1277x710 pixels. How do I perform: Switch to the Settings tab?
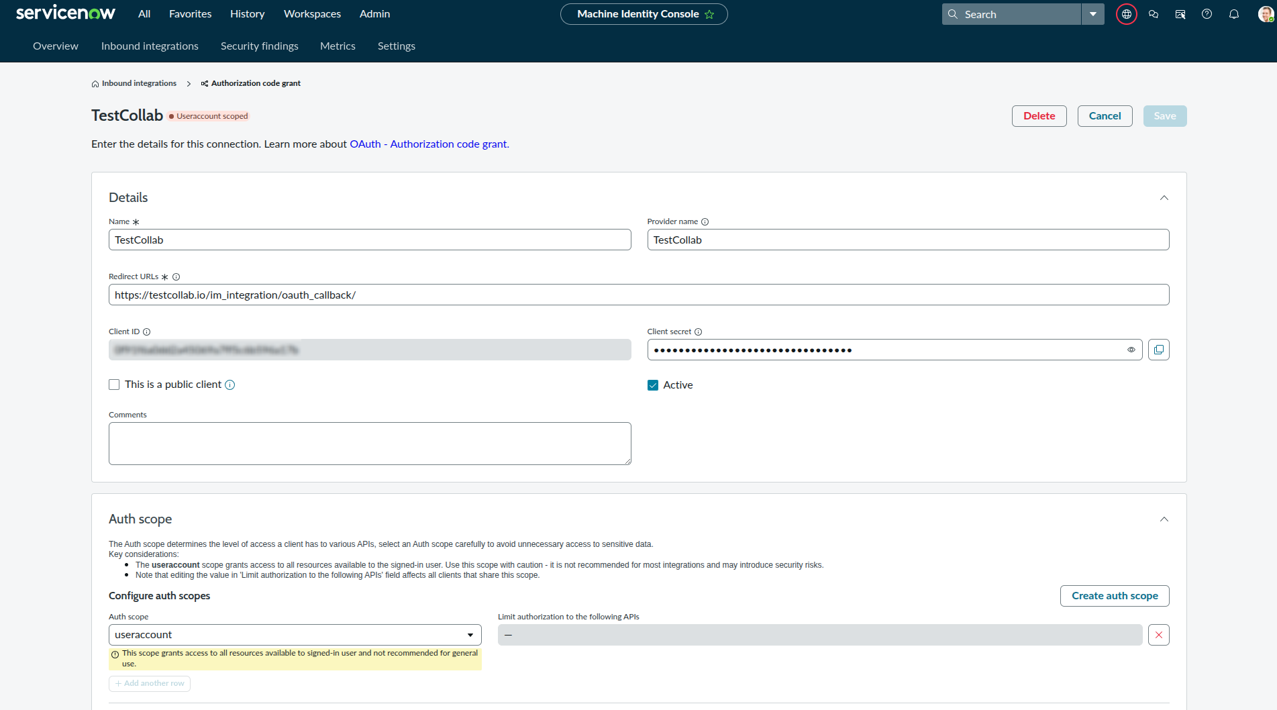click(x=397, y=46)
